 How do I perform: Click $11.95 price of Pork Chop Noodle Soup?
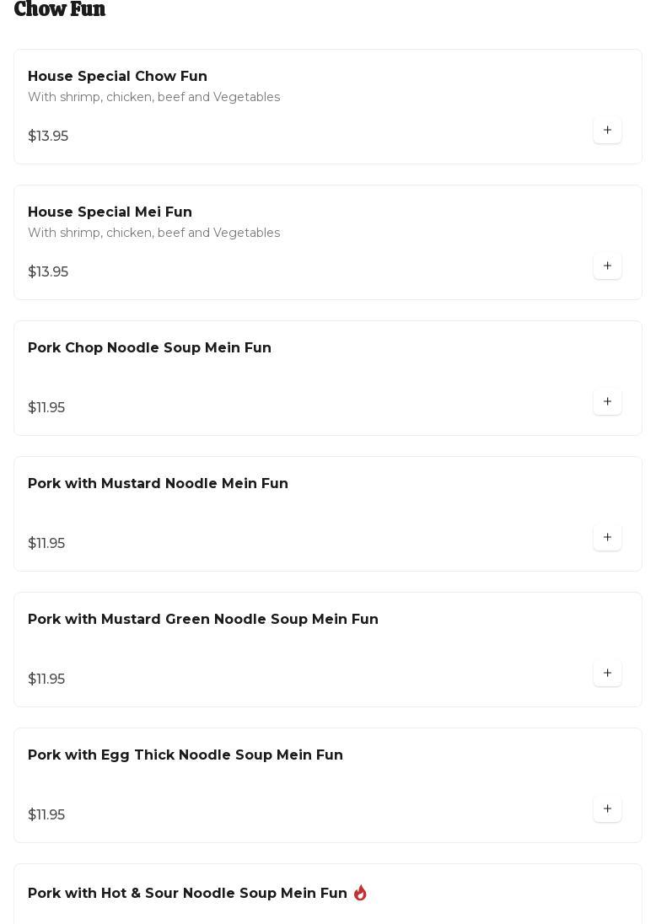(46, 408)
